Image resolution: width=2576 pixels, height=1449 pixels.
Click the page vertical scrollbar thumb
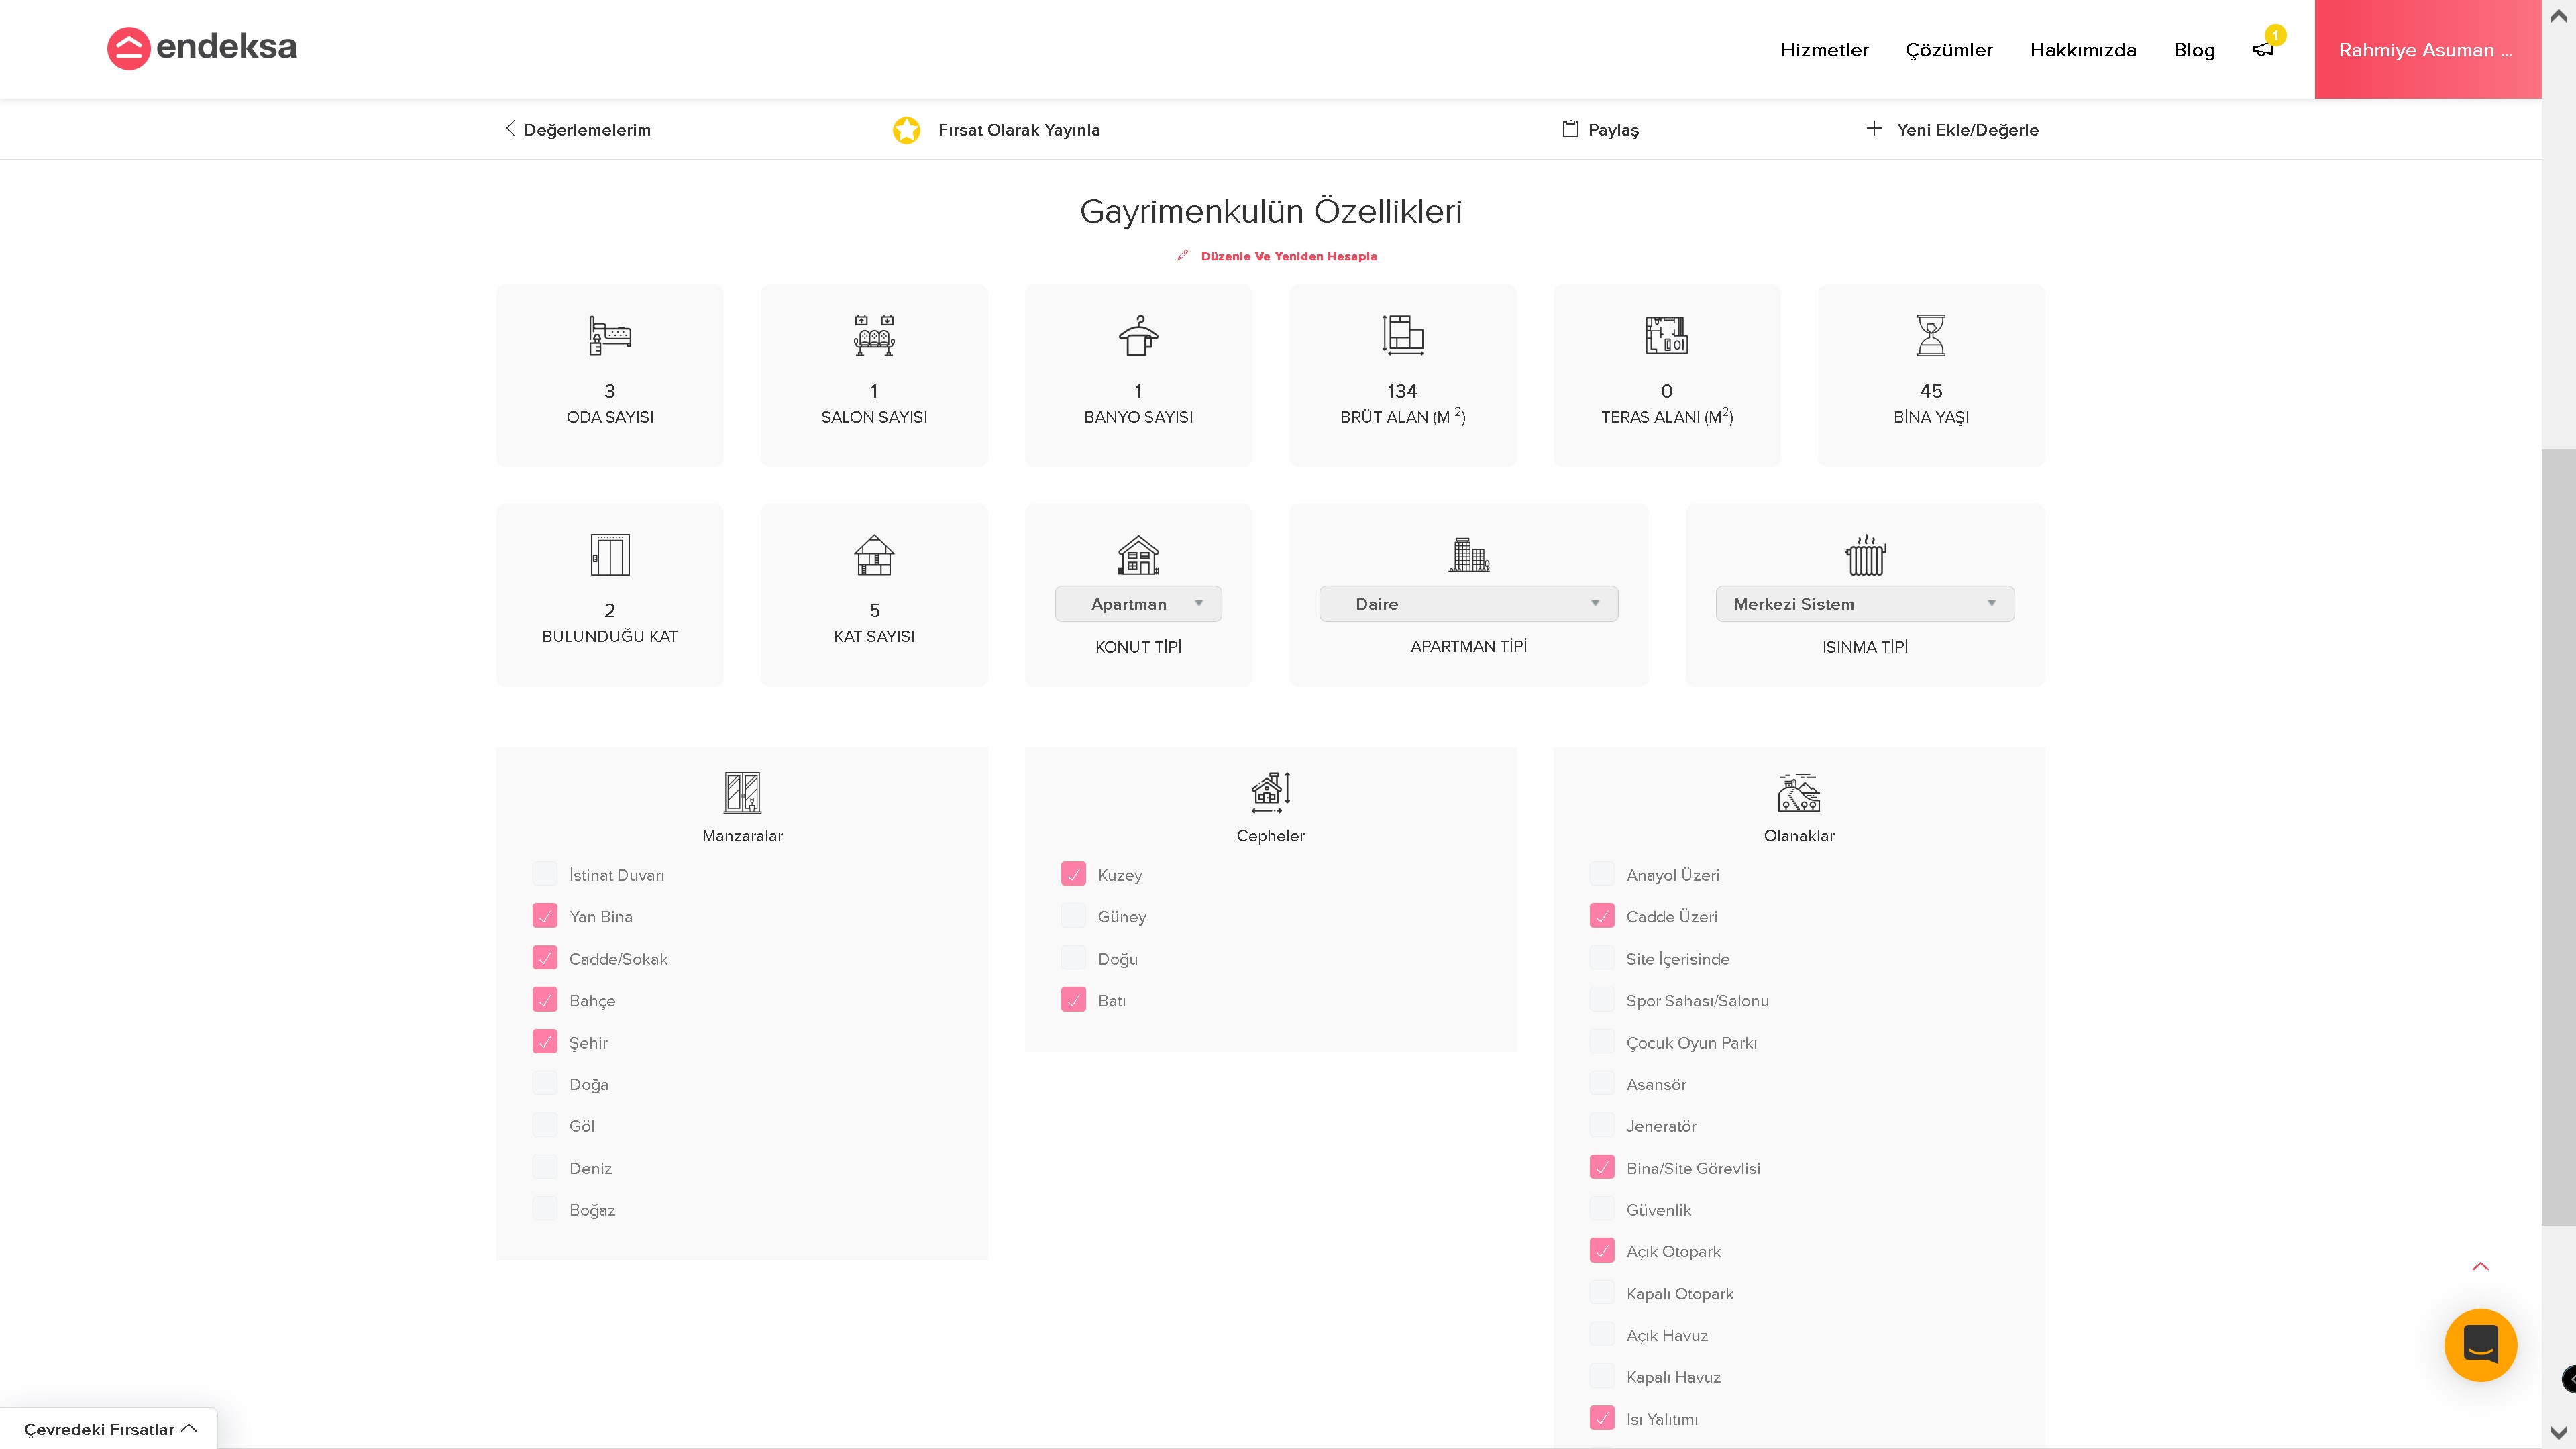pyautogui.click(x=2558, y=836)
